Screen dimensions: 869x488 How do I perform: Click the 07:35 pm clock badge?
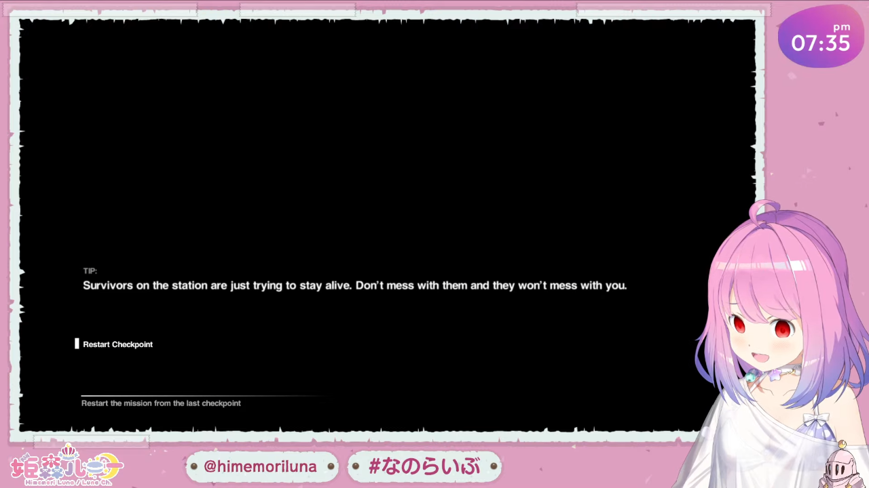[821, 39]
